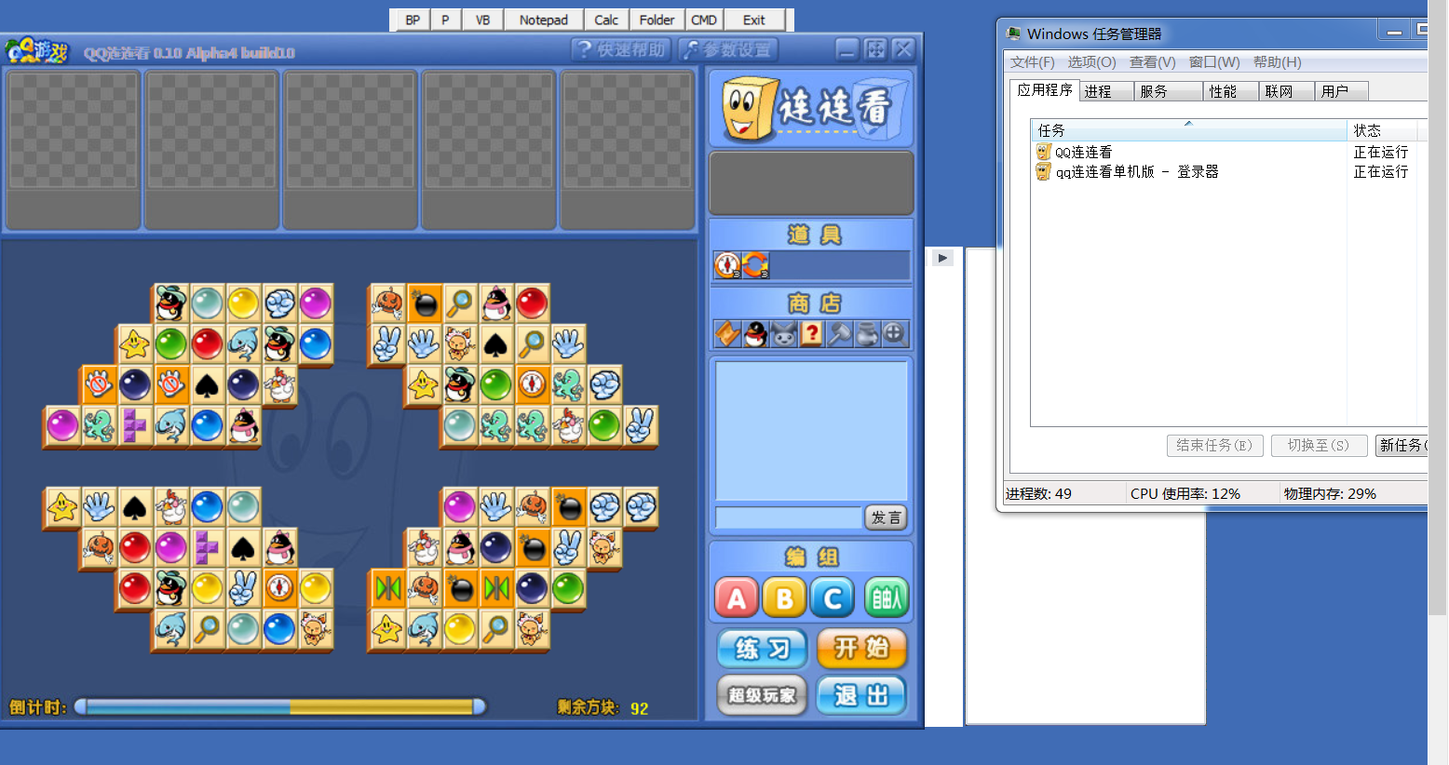Screen dimensions: 1449x765
Task: Click 新任务 button in Task Manager
Action: tap(1402, 446)
